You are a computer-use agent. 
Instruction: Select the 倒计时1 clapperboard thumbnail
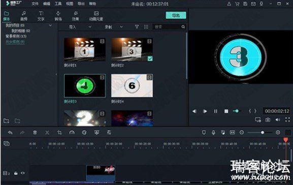click(85, 49)
